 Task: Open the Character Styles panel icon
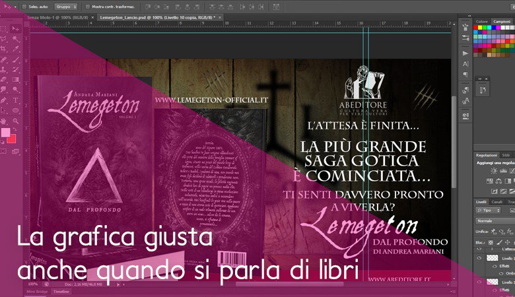(465, 101)
